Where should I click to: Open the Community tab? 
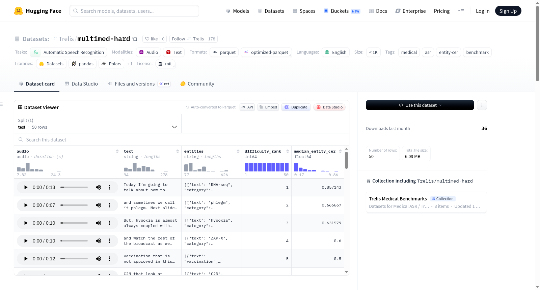point(197,84)
